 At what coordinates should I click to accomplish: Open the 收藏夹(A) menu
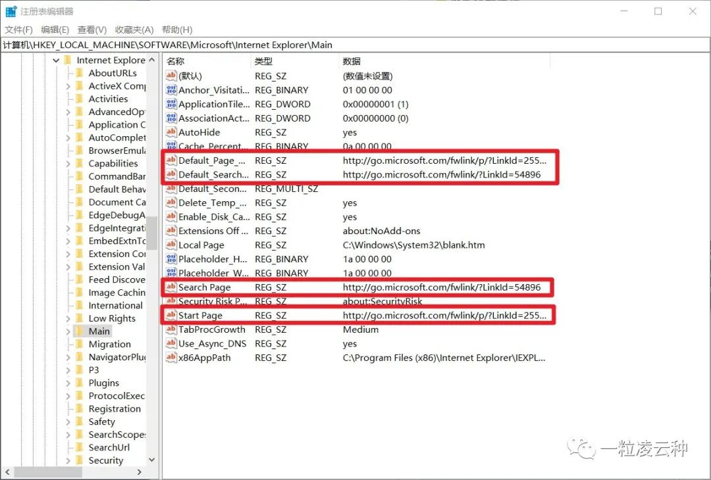[134, 30]
